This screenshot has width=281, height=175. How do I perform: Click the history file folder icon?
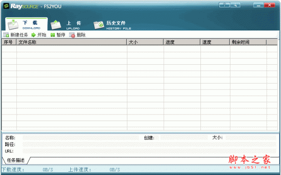[99, 25]
